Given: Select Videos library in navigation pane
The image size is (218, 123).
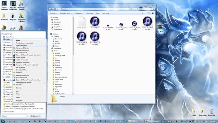Looking at the screenshot, I should (57, 46).
